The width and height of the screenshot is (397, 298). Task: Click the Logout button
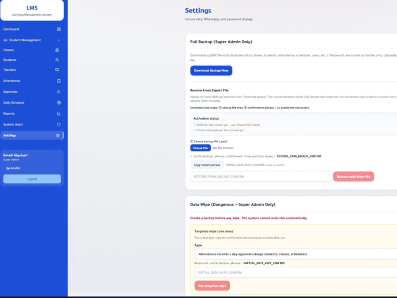point(32,179)
